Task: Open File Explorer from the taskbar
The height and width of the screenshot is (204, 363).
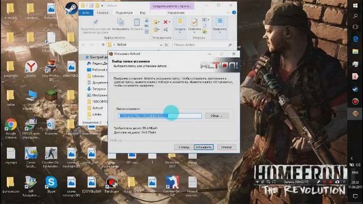Action: [356, 52]
